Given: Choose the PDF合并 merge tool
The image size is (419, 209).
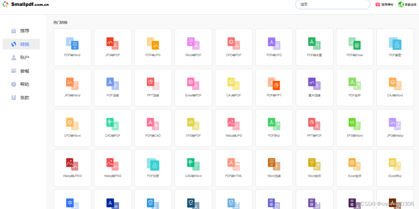Looking at the screenshot, I should 355,87.
